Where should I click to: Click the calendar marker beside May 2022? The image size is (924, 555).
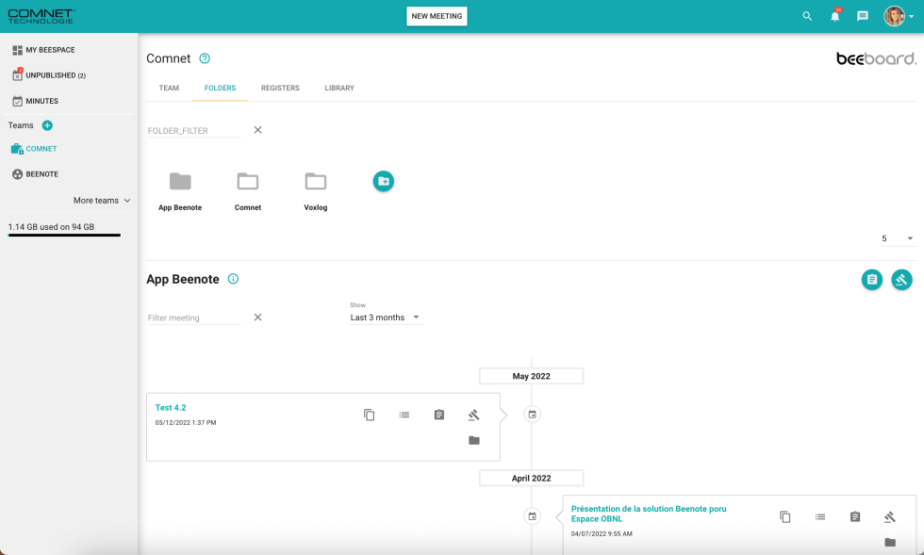tap(532, 414)
